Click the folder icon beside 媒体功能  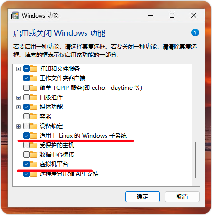(x=33, y=107)
